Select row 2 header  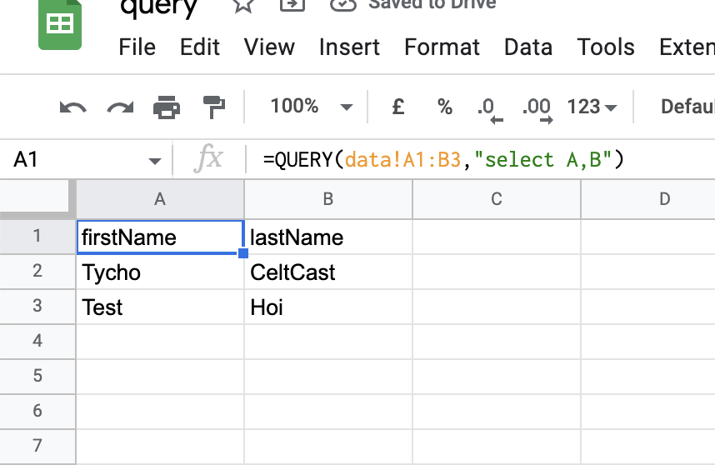(x=37, y=272)
